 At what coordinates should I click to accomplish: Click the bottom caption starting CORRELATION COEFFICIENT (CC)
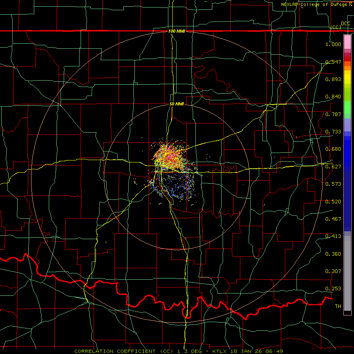(x=179, y=351)
